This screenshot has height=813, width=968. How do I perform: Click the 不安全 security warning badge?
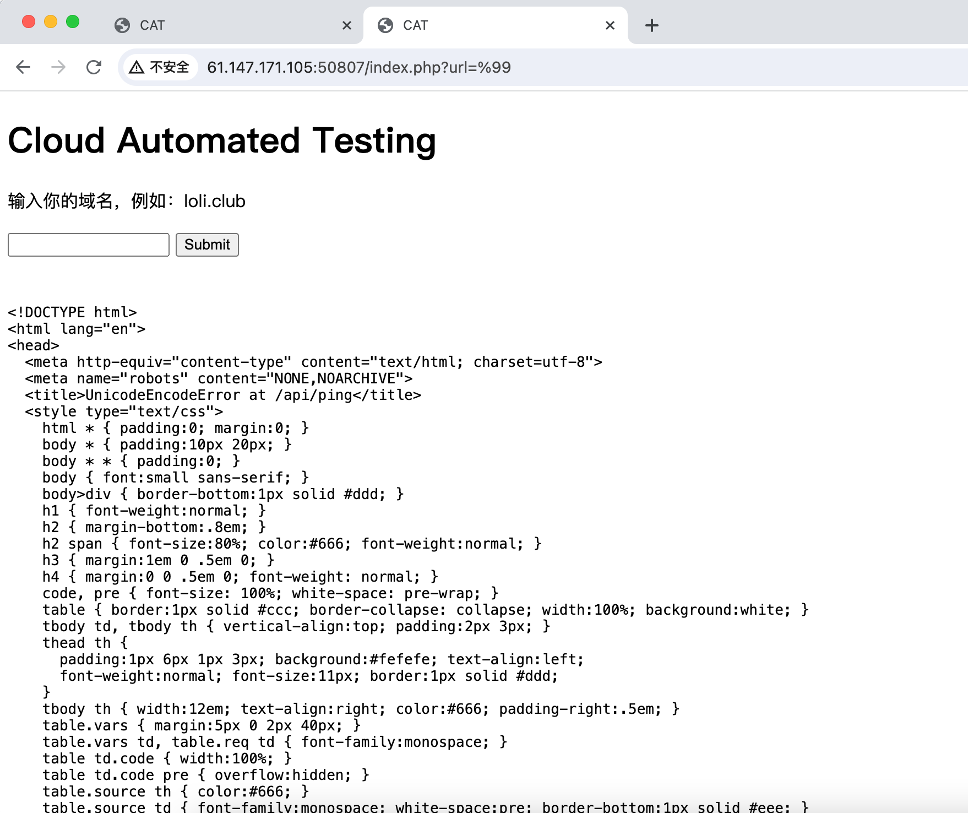160,67
